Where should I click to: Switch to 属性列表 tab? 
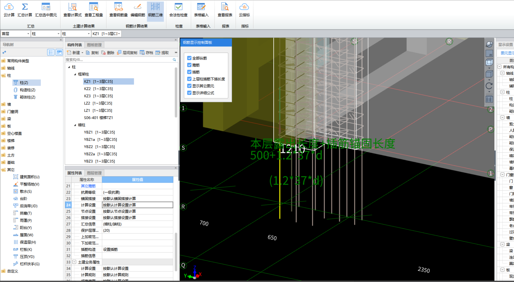tap(75, 173)
